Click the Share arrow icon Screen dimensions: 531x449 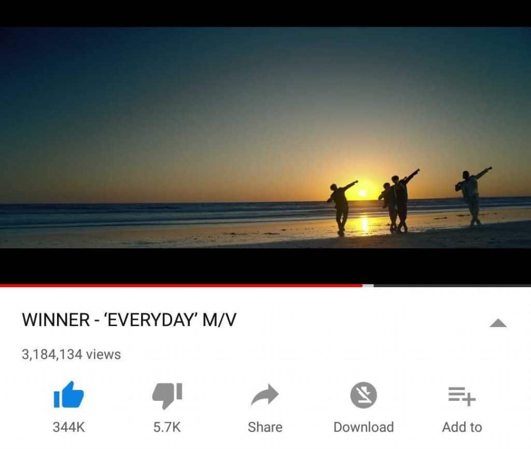(x=265, y=395)
